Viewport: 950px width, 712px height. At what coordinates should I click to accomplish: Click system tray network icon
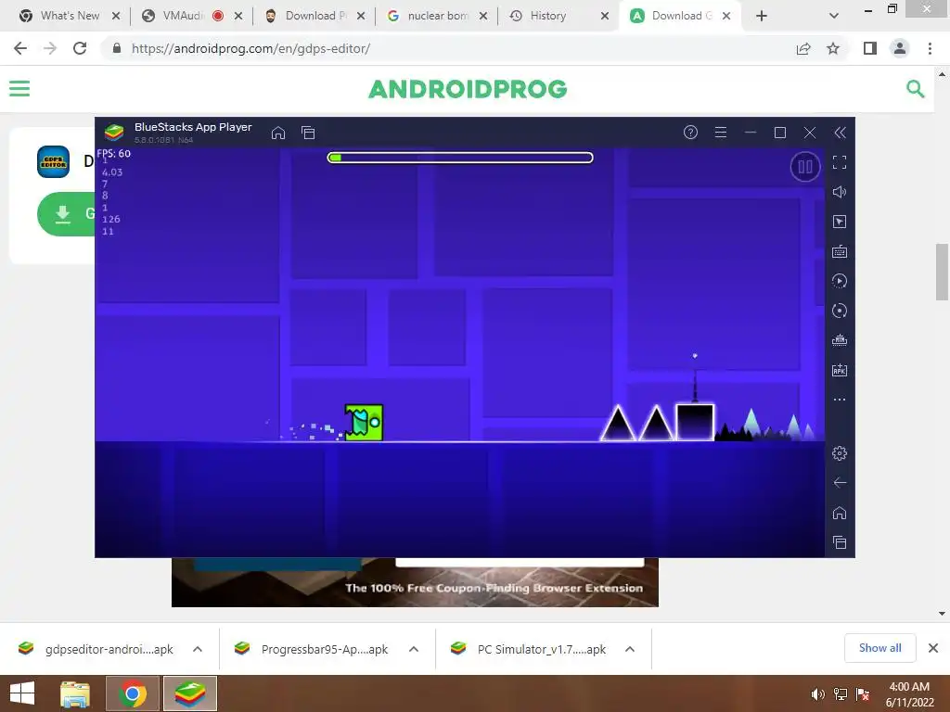pos(841,694)
